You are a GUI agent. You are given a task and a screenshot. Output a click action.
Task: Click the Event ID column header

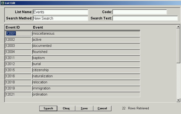(13, 27)
